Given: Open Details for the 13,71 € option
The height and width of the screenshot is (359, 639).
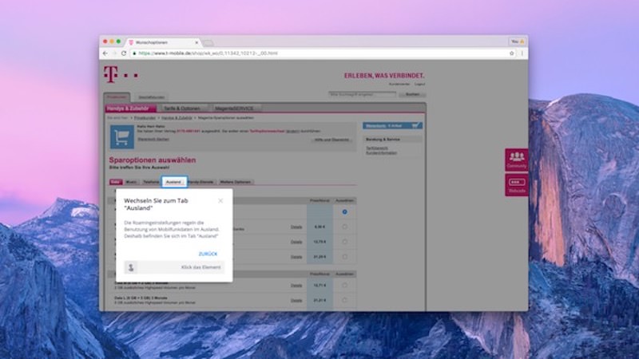Looking at the screenshot, I should [x=296, y=286].
